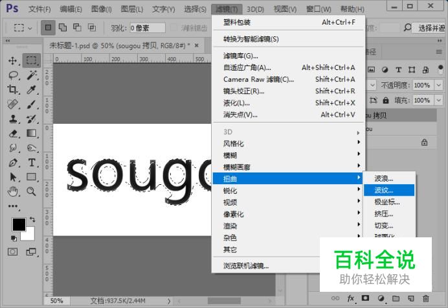Select the Horizontal Type tool
This screenshot has height=308, width=448.
pos(32,163)
